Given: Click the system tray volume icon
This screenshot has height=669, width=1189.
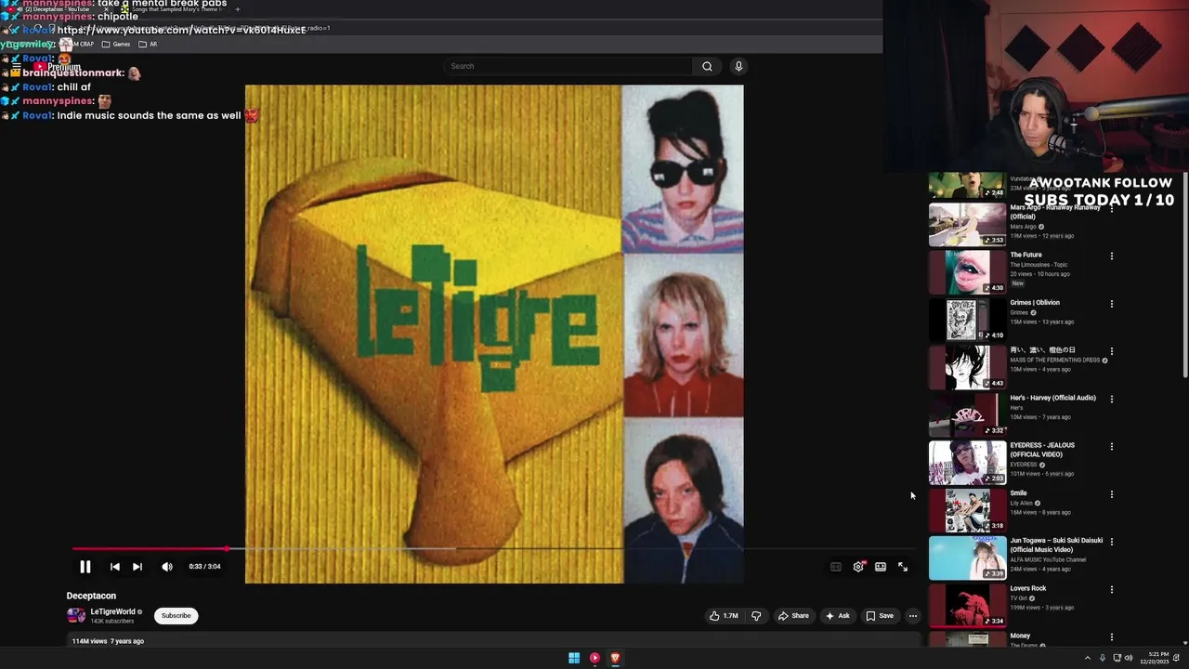Looking at the screenshot, I should (1129, 658).
